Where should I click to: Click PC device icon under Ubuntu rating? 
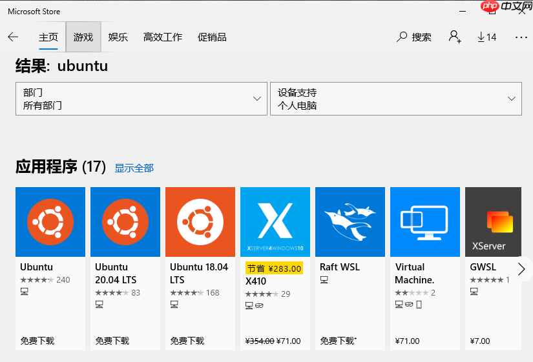click(x=24, y=292)
